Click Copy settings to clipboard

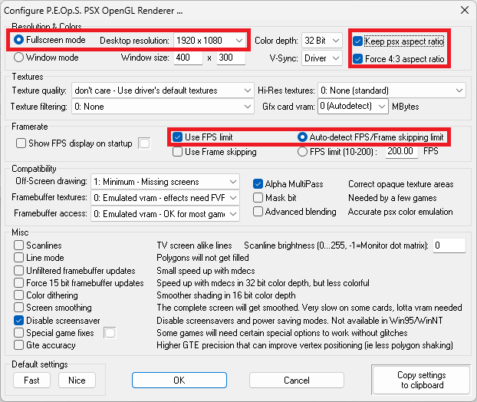[422, 380]
